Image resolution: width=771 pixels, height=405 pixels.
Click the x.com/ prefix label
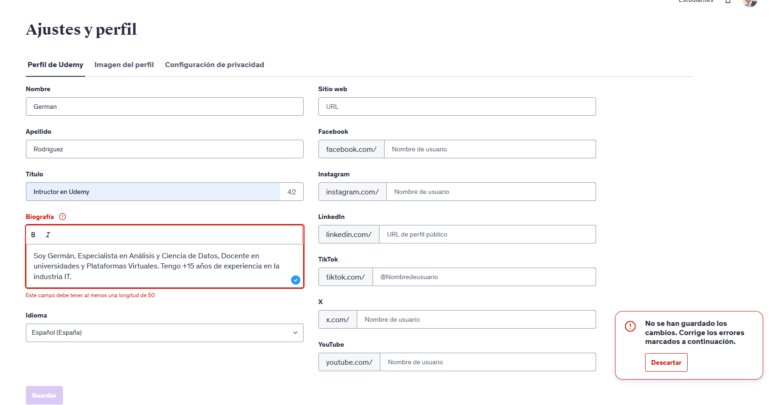coord(338,319)
